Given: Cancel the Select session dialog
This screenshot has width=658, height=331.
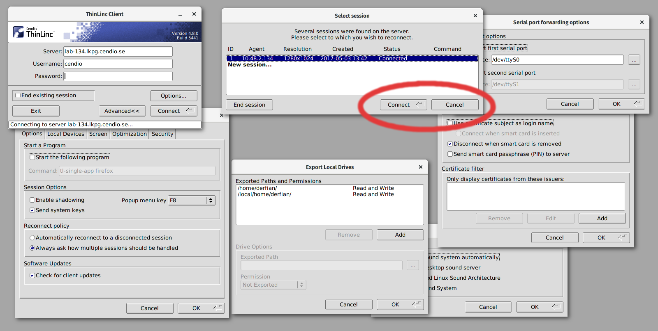Looking at the screenshot, I should coord(455,105).
